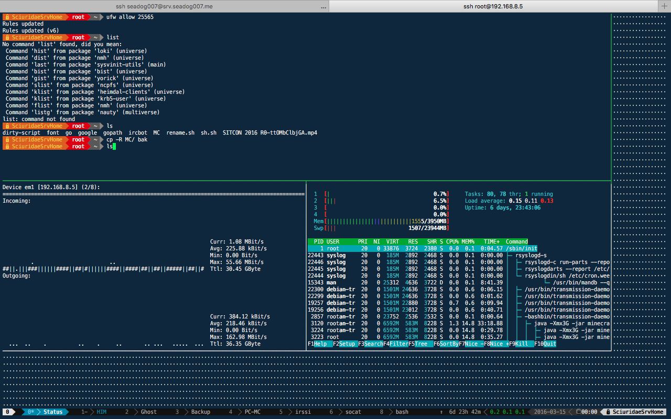Open tmux window PC-MC
This screenshot has height=419, width=671.
pyautogui.click(x=245, y=412)
